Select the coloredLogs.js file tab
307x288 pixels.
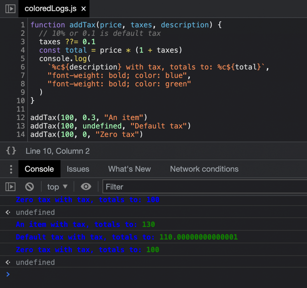[50, 9]
